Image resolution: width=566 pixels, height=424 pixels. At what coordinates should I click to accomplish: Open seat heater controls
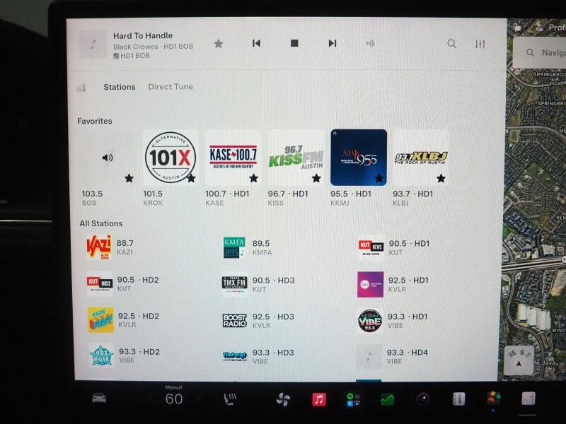(230, 399)
